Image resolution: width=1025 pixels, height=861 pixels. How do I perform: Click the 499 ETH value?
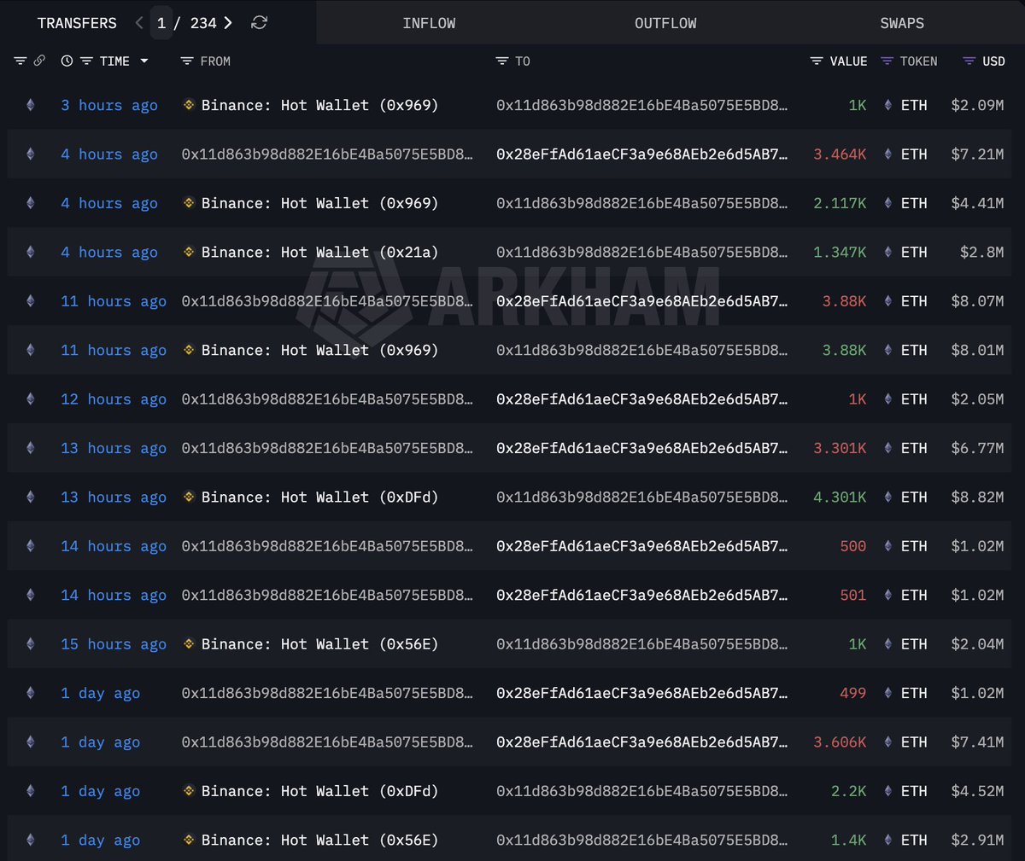[x=853, y=693]
